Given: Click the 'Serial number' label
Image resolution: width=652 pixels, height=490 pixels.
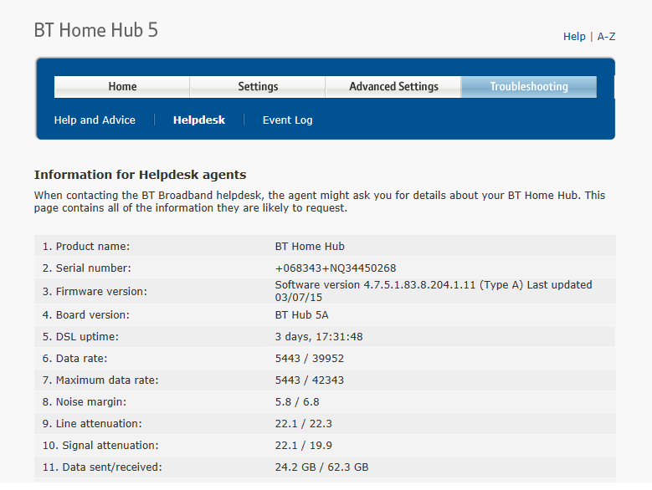Looking at the screenshot, I should [x=86, y=268].
